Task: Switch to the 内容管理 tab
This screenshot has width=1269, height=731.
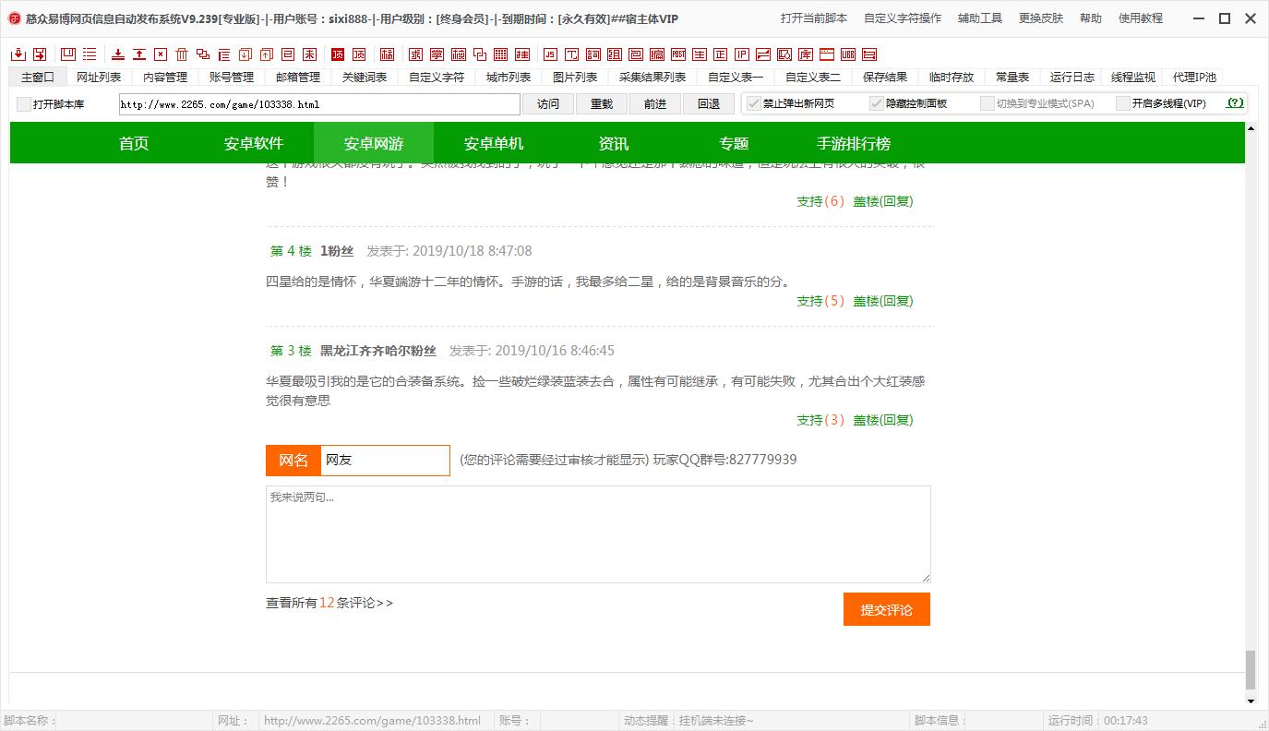Action: [165, 78]
